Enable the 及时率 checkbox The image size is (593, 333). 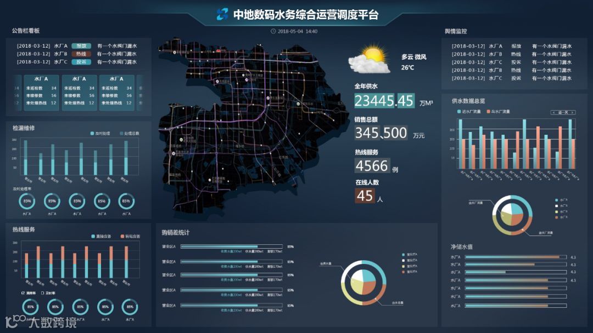pyautogui.click(x=42, y=293)
